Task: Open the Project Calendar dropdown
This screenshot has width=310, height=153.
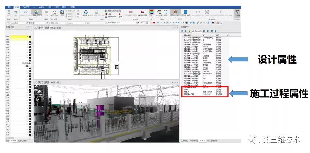Action: click(55, 23)
